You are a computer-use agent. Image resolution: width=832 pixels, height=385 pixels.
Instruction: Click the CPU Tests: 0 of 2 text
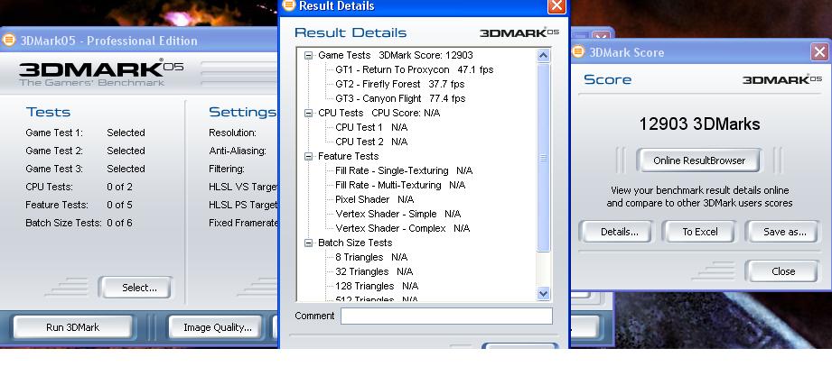(79, 187)
